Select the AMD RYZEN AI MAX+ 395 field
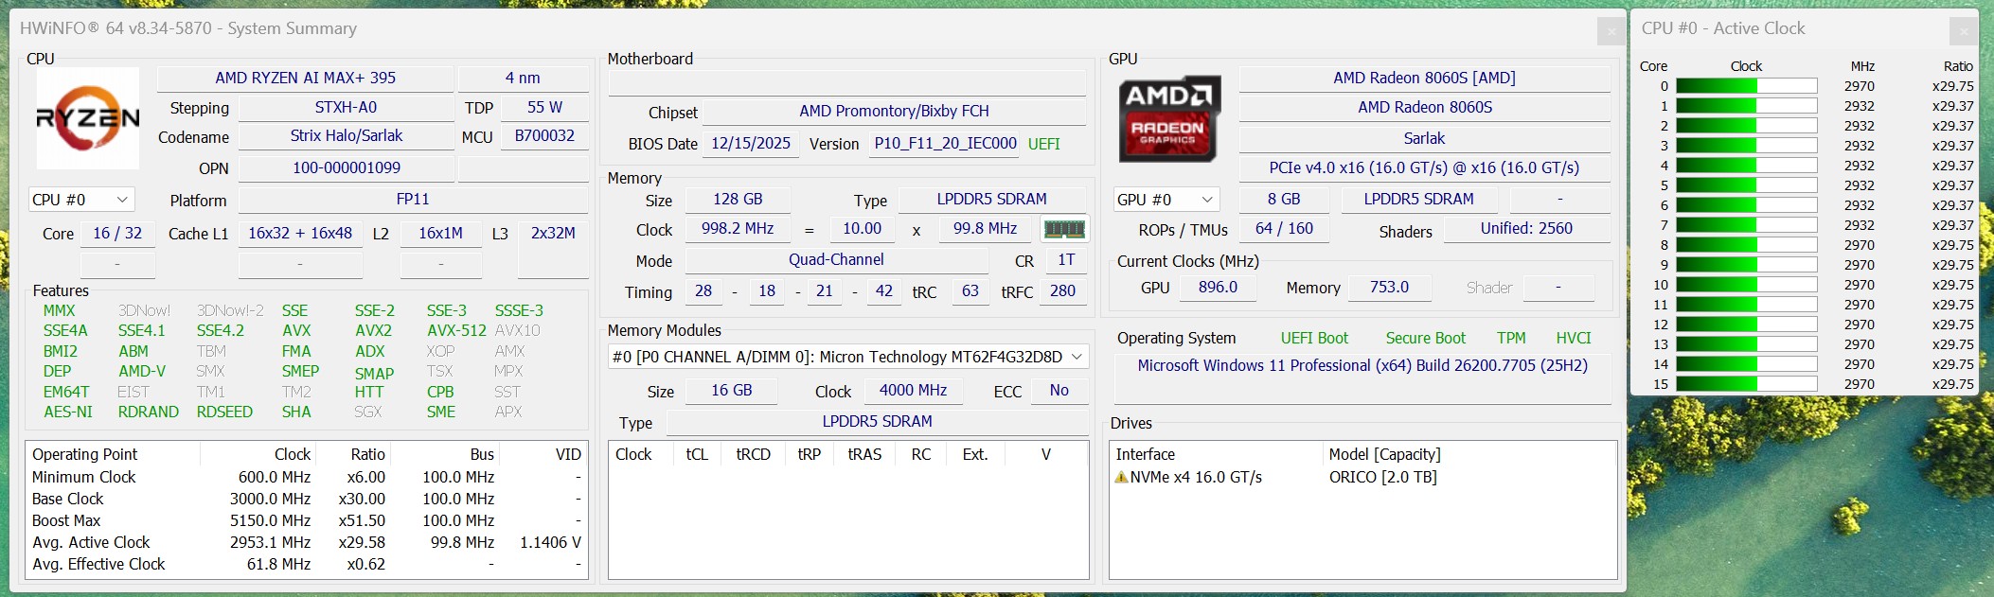Screen dimensions: 1994x597 click(x=305, y=78)
